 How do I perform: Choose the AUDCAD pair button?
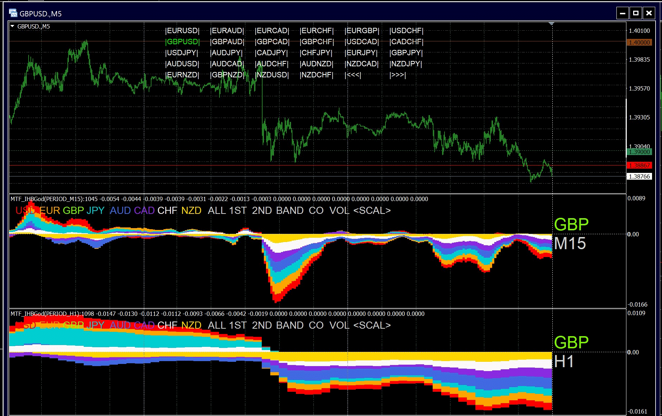click(227, 64)
